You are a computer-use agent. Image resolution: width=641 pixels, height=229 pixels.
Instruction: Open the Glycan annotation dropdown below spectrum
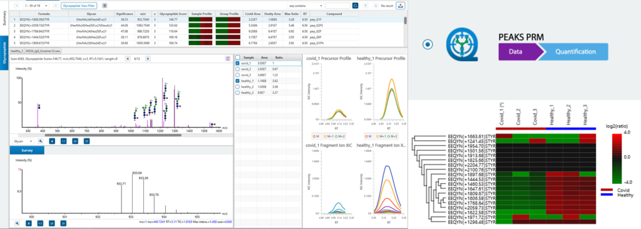[x=24, y=141]
